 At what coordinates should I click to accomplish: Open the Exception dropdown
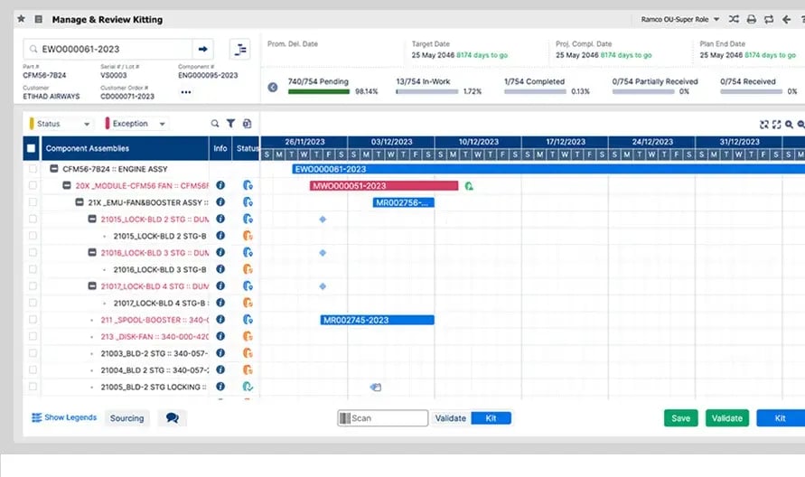(x=136, y=124)
